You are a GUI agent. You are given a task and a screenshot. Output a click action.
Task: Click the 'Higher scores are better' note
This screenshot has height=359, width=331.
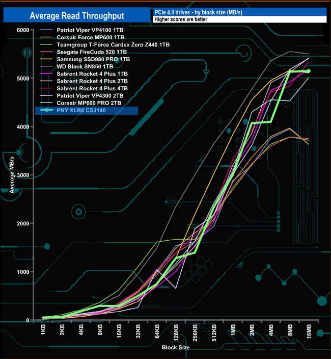pos(181,19)
